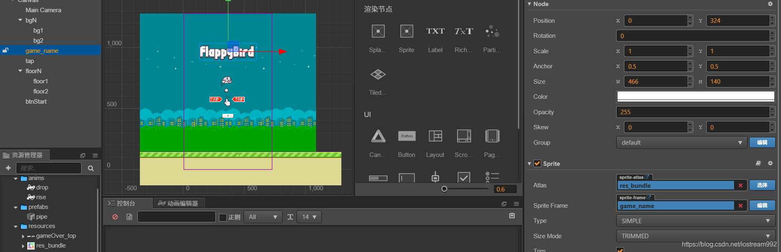Image resolution: width=781 pixels, height=252 pixels.
Task: Remove the game_name sprite frame reference
Action: 741,206
